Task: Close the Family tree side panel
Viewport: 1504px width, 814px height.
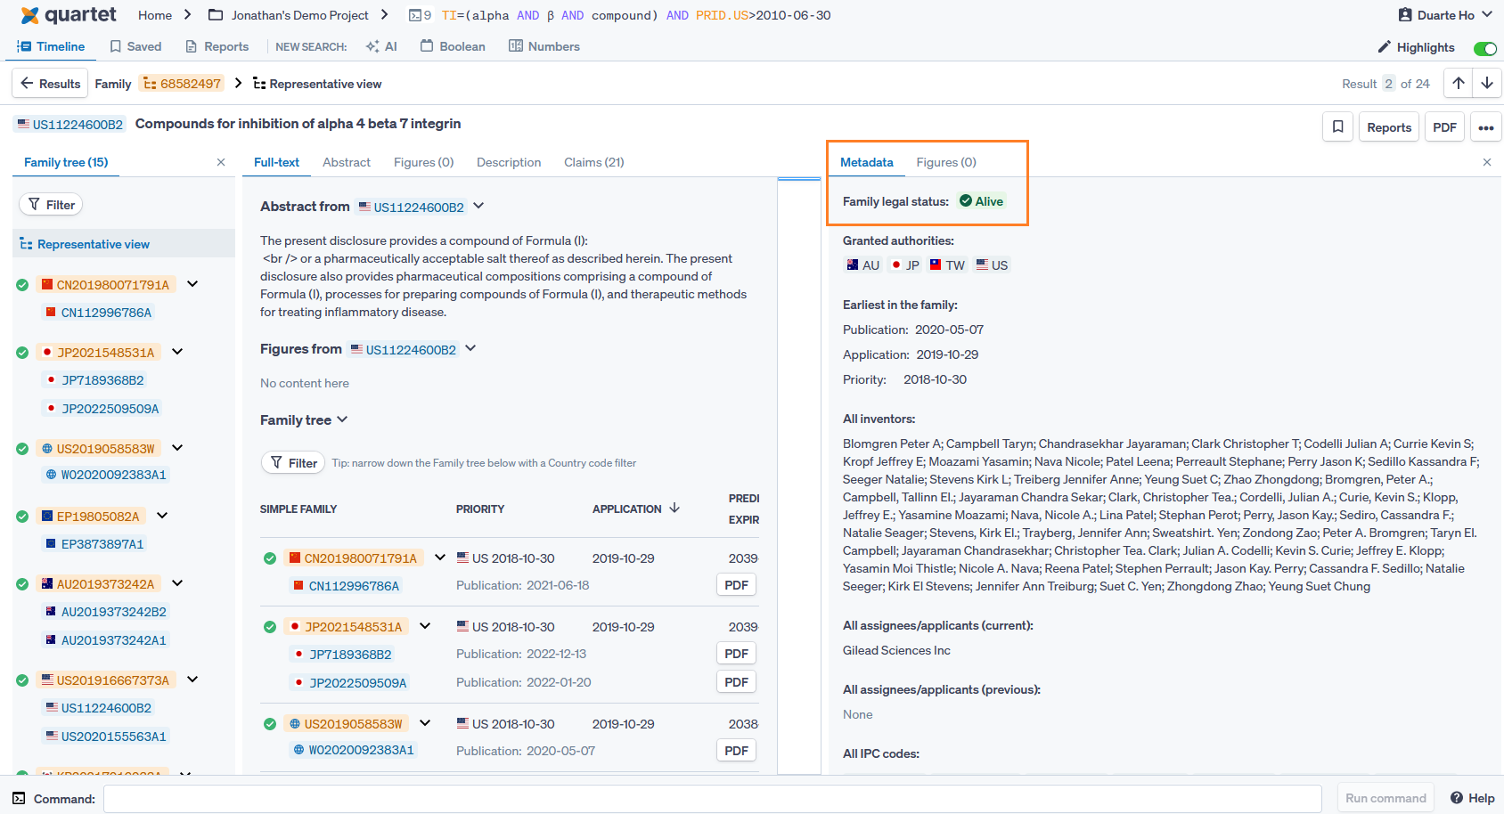Action: (221, 162)
